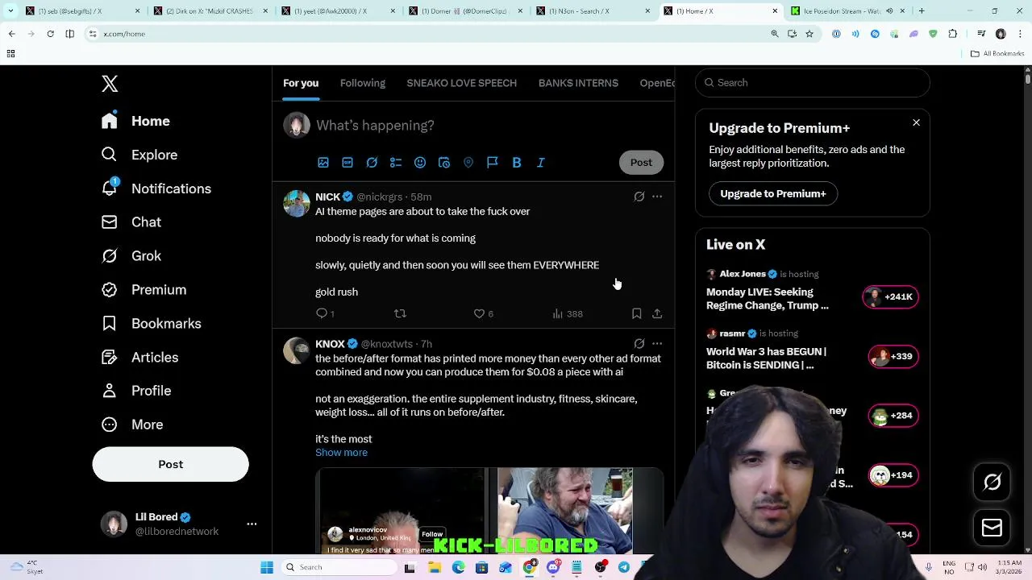Open KNOX's profile avatar
1032x580 pixels.
click(x=297, y=351)
